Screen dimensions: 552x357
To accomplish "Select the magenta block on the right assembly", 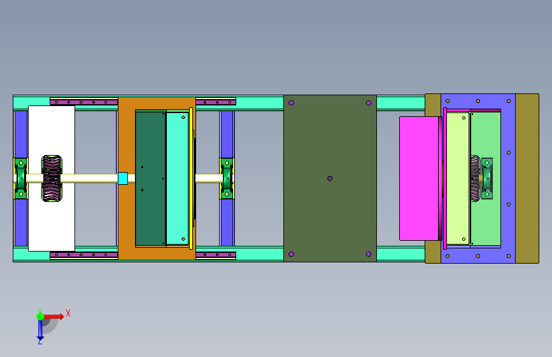I will tap(419, 178).
